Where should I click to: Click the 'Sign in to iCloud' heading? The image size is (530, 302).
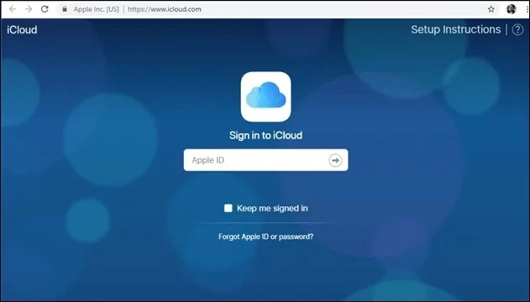265,135
